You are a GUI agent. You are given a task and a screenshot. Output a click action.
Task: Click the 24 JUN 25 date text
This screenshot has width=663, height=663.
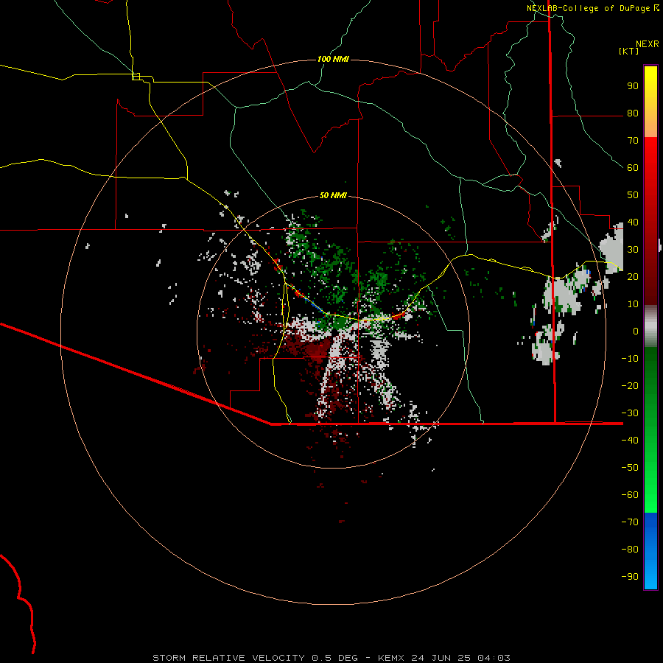pos(441,658)
